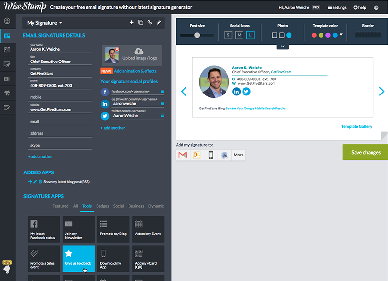Open the settings menu

tap(337, 8)
